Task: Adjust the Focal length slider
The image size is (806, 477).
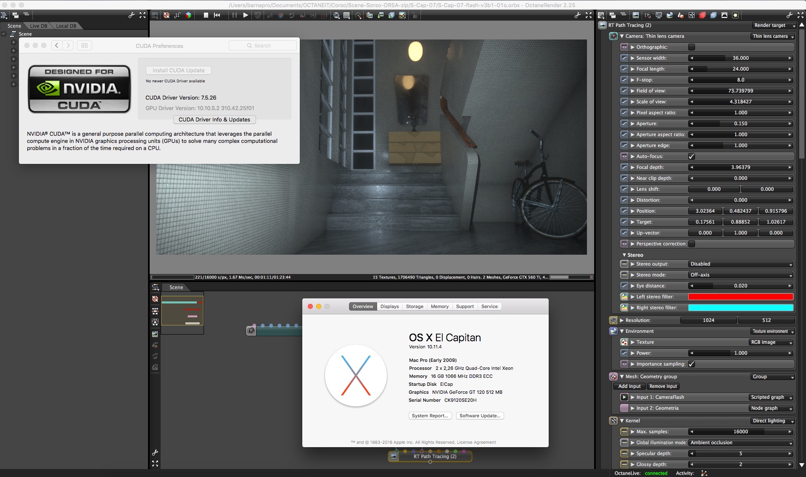Action: (741, 69)
